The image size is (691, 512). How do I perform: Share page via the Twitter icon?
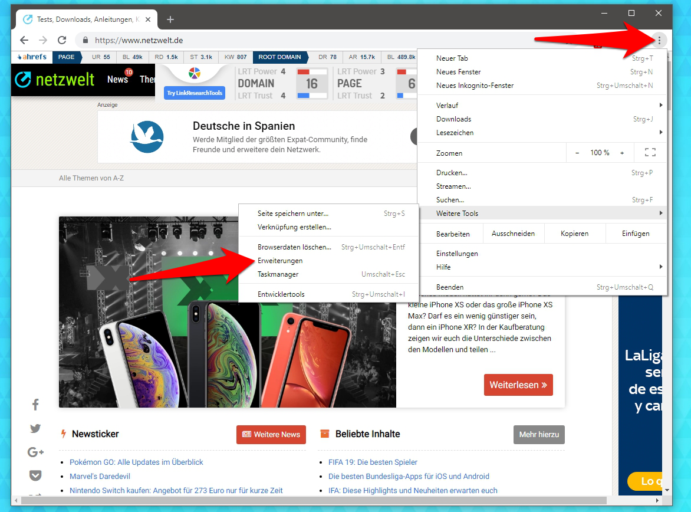(x=35, y=428)
